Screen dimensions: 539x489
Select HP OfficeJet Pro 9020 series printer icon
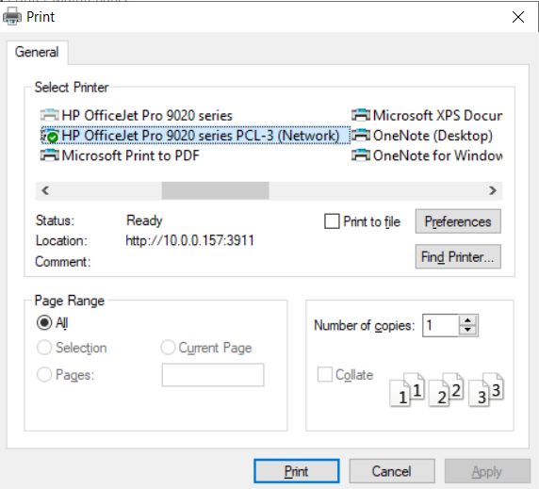pyautogui.click(x=50, y=116)
